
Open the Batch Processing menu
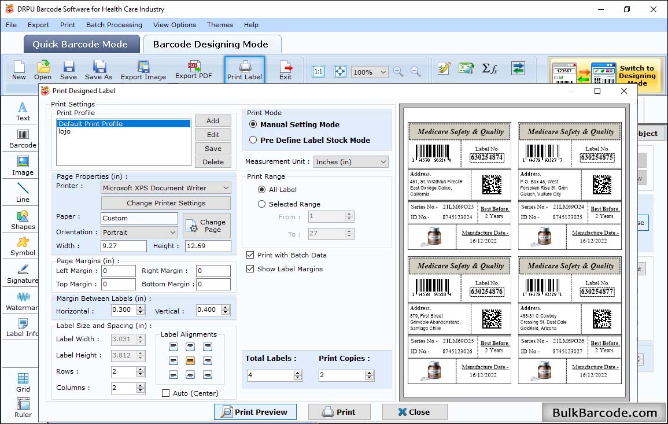coord(114,25)
